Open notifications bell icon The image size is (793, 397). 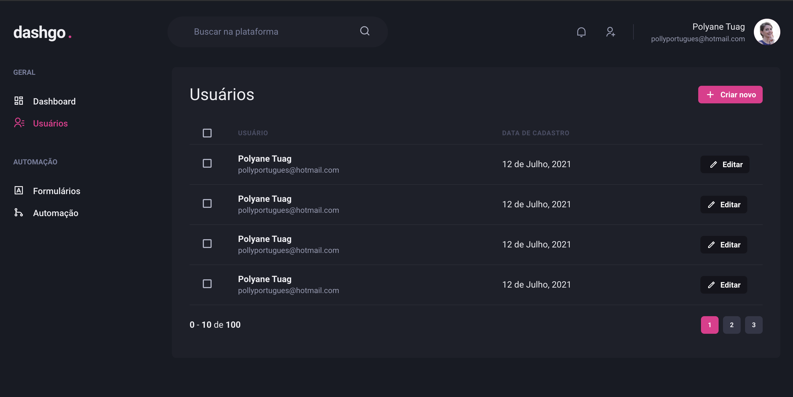[581, 32]
